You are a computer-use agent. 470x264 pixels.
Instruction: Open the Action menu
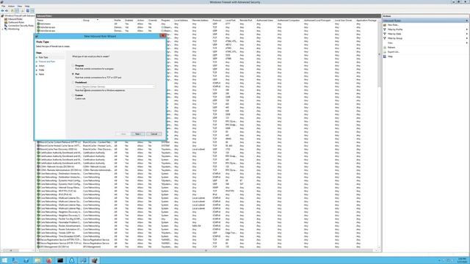pos(11,7)
